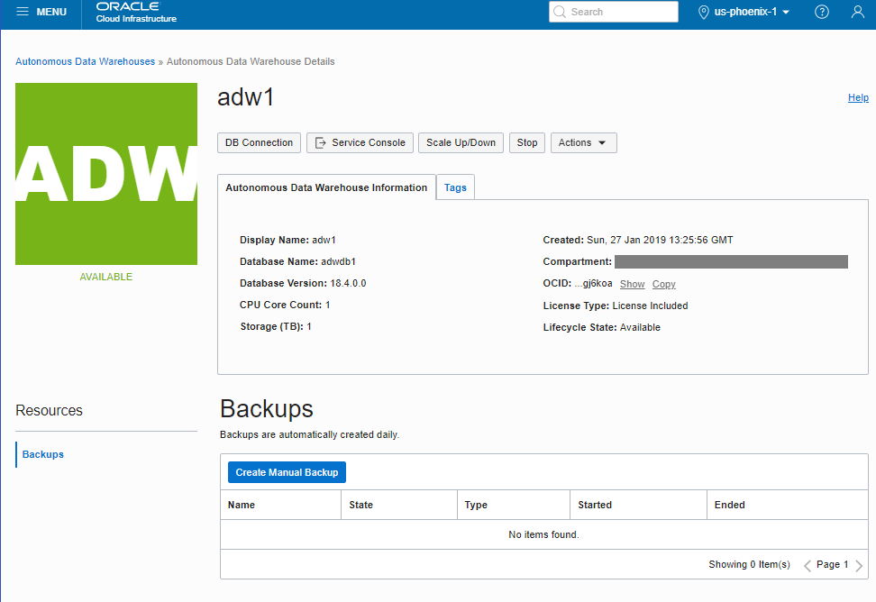Viewport: 876px width, 602px height.
Task: Click the 'Showing 0 Item(s)' text
Action: click(x=749, y=564)
